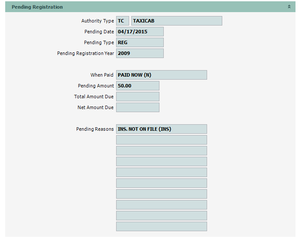302x242 pixels.
Task: Click the Pending Registration Year field
Action: [x=140, y=53]
